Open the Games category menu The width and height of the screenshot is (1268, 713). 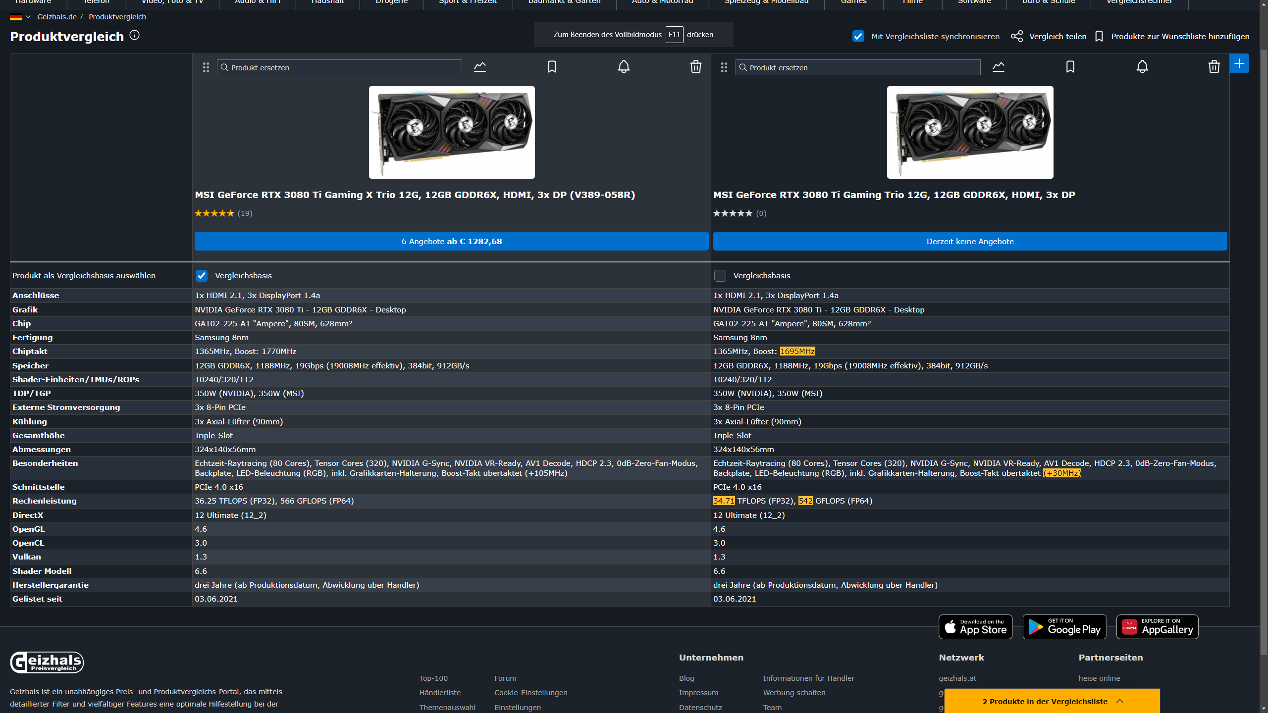[853, 2]
